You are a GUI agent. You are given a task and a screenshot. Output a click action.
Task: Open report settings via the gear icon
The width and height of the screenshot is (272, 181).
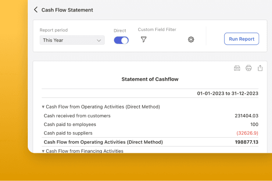pyautogui.click(x=191, y=40)
